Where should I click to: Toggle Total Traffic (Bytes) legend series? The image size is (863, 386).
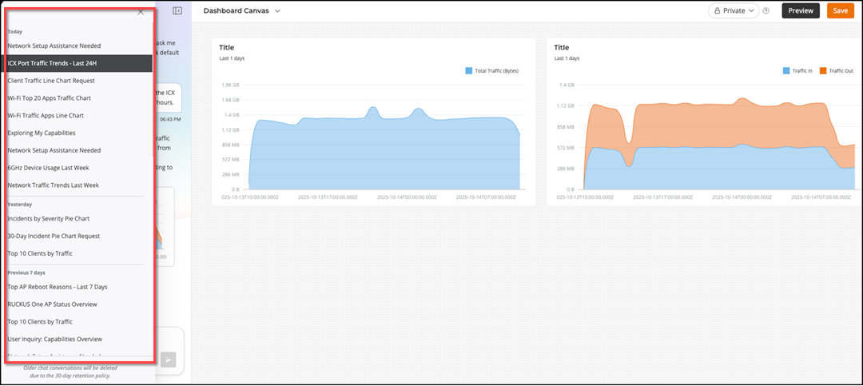pos(491,71)
